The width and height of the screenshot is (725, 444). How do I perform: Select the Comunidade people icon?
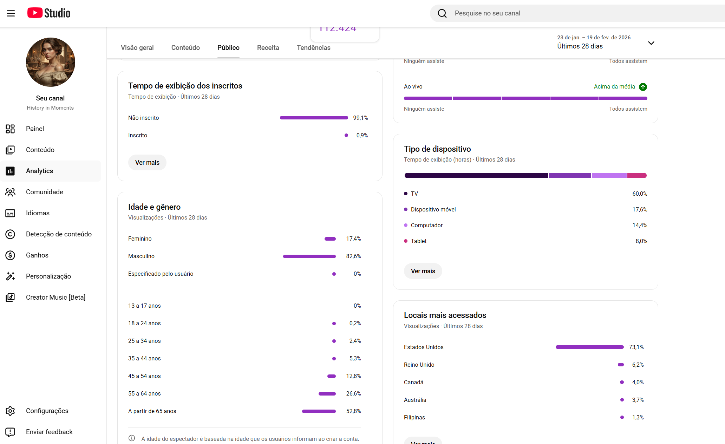pos(10,192)
